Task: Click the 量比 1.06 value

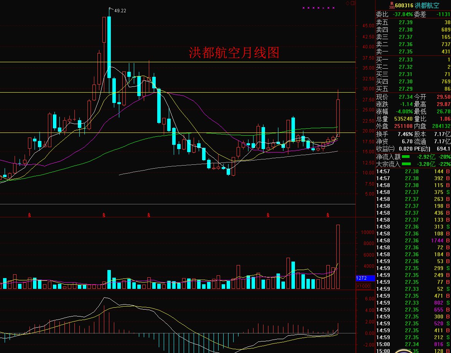Action: coord(445,119)
